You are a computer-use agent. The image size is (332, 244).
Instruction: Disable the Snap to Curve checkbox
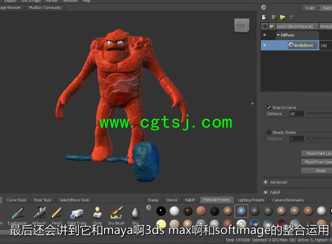click(269, 107)
